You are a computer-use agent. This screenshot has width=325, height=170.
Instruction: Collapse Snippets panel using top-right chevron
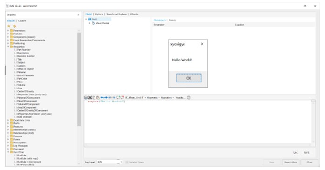(x=78, y=15)
